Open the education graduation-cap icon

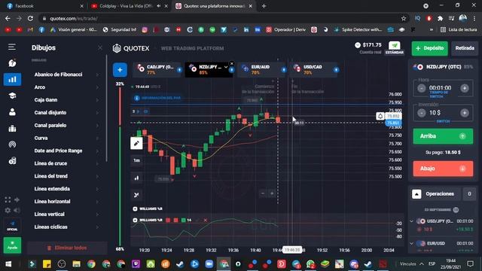click(x=12, y=96)
